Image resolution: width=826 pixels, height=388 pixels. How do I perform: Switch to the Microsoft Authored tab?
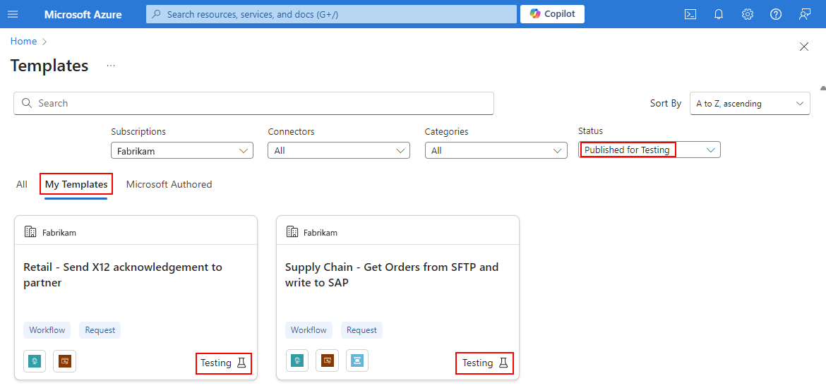click(169, 184)
